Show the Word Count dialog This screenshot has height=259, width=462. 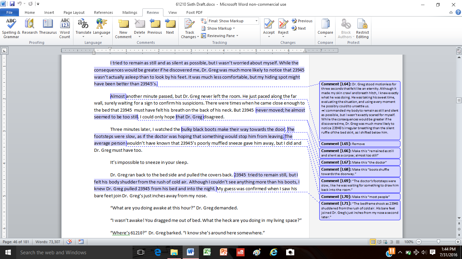click(65, 29)
